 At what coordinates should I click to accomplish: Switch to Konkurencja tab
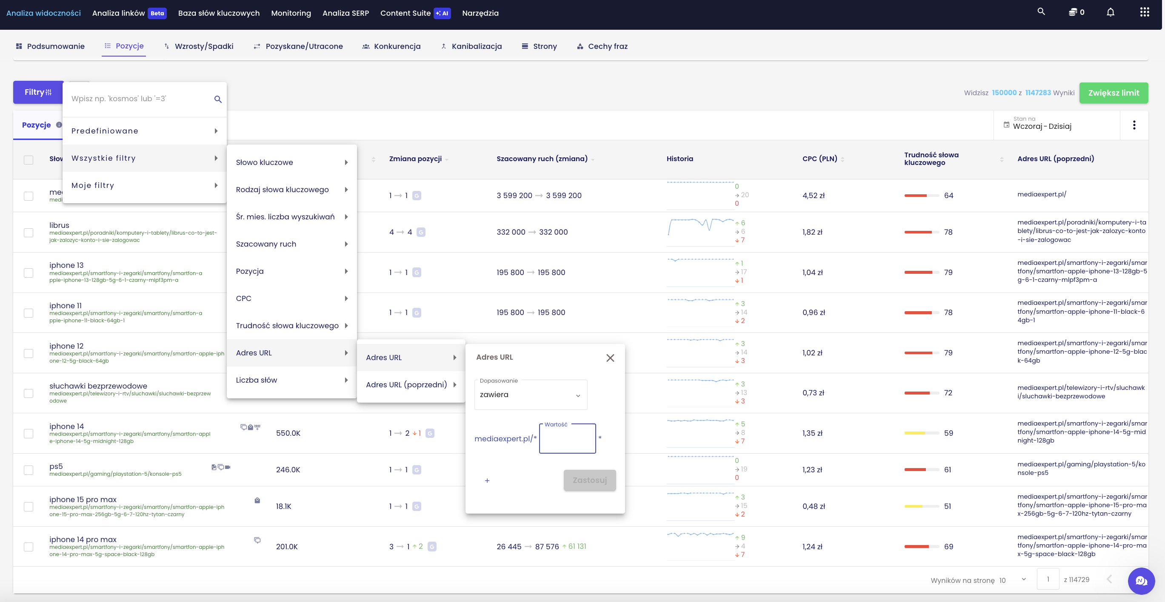(x=391, y=46)
